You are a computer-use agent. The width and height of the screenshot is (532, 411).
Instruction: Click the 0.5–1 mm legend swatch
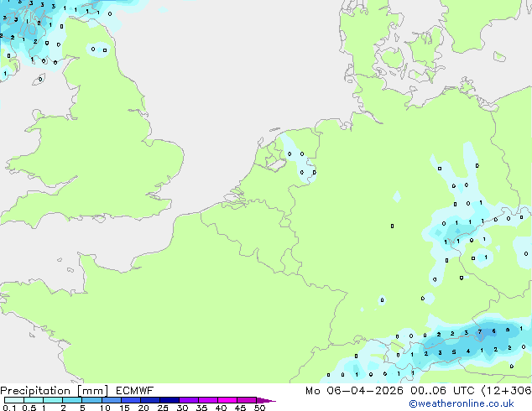34,400
